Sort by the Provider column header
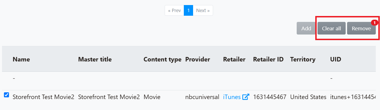This screenshot has width=380, height=110. tap(198, 59)
